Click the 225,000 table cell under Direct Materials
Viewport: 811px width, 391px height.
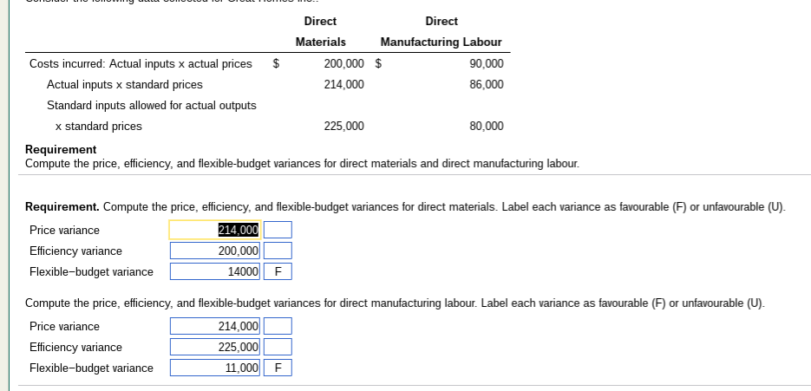click(x=344, y=127)
